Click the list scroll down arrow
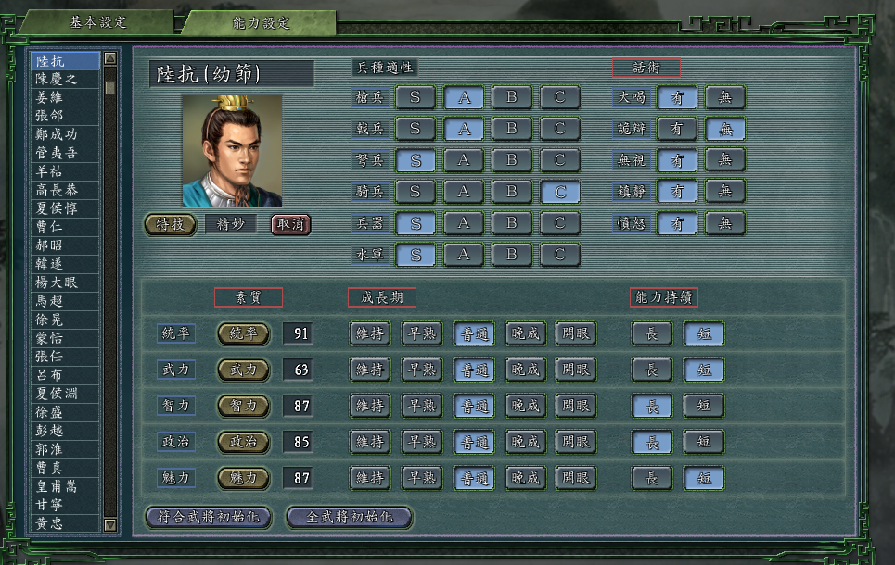The width and height of the screenshot is (895, 565). point(110,524)
